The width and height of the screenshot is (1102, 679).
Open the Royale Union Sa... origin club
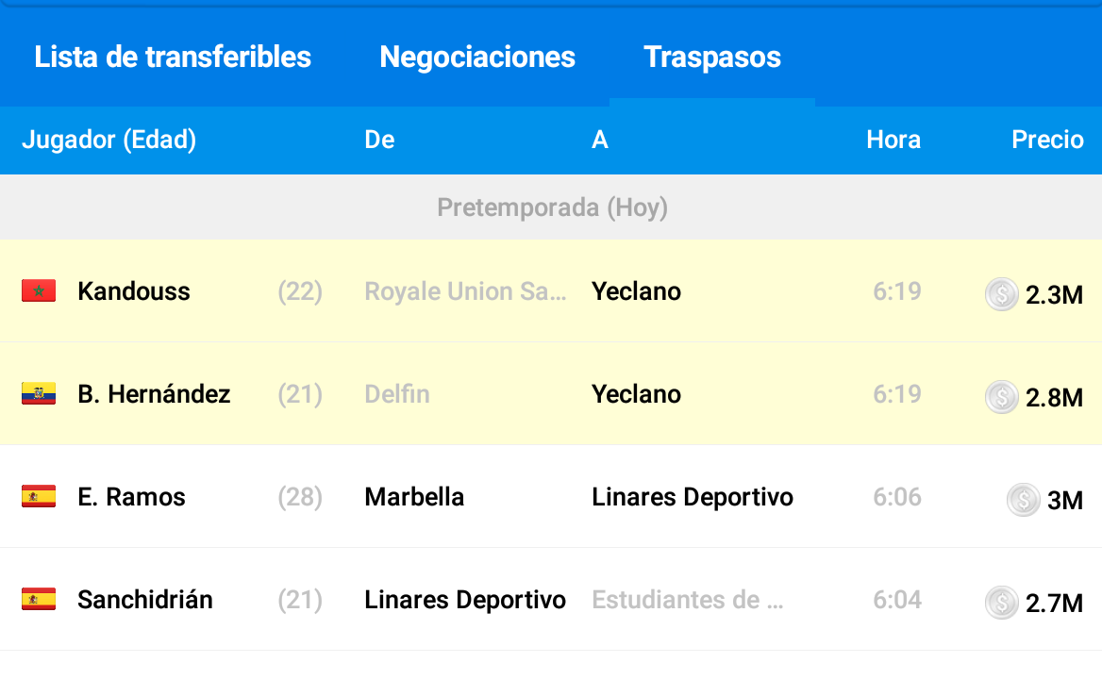point(465,291)
